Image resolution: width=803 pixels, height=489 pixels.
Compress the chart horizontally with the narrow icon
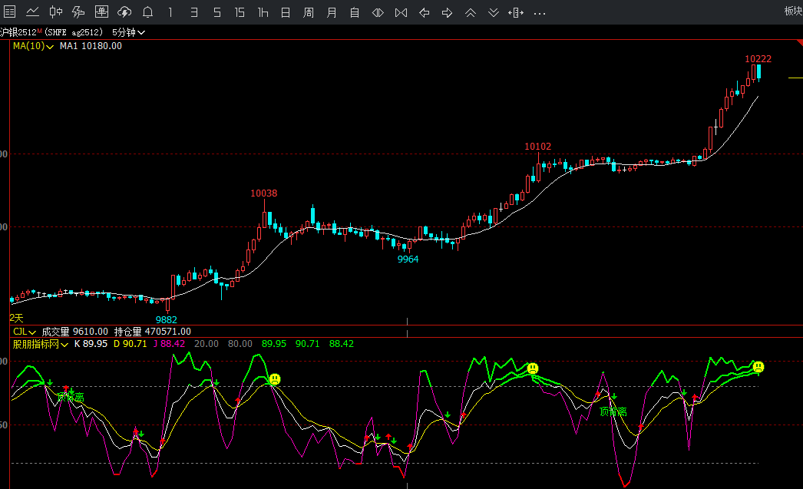401,12
